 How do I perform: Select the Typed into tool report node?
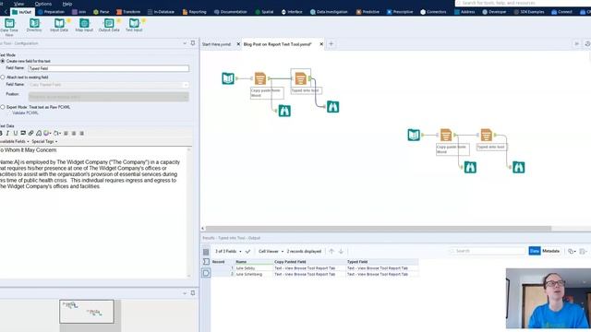(x=301, y=78)
